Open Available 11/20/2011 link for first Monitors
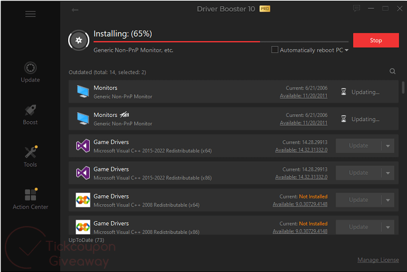407x272 pixels. (303, 96)
